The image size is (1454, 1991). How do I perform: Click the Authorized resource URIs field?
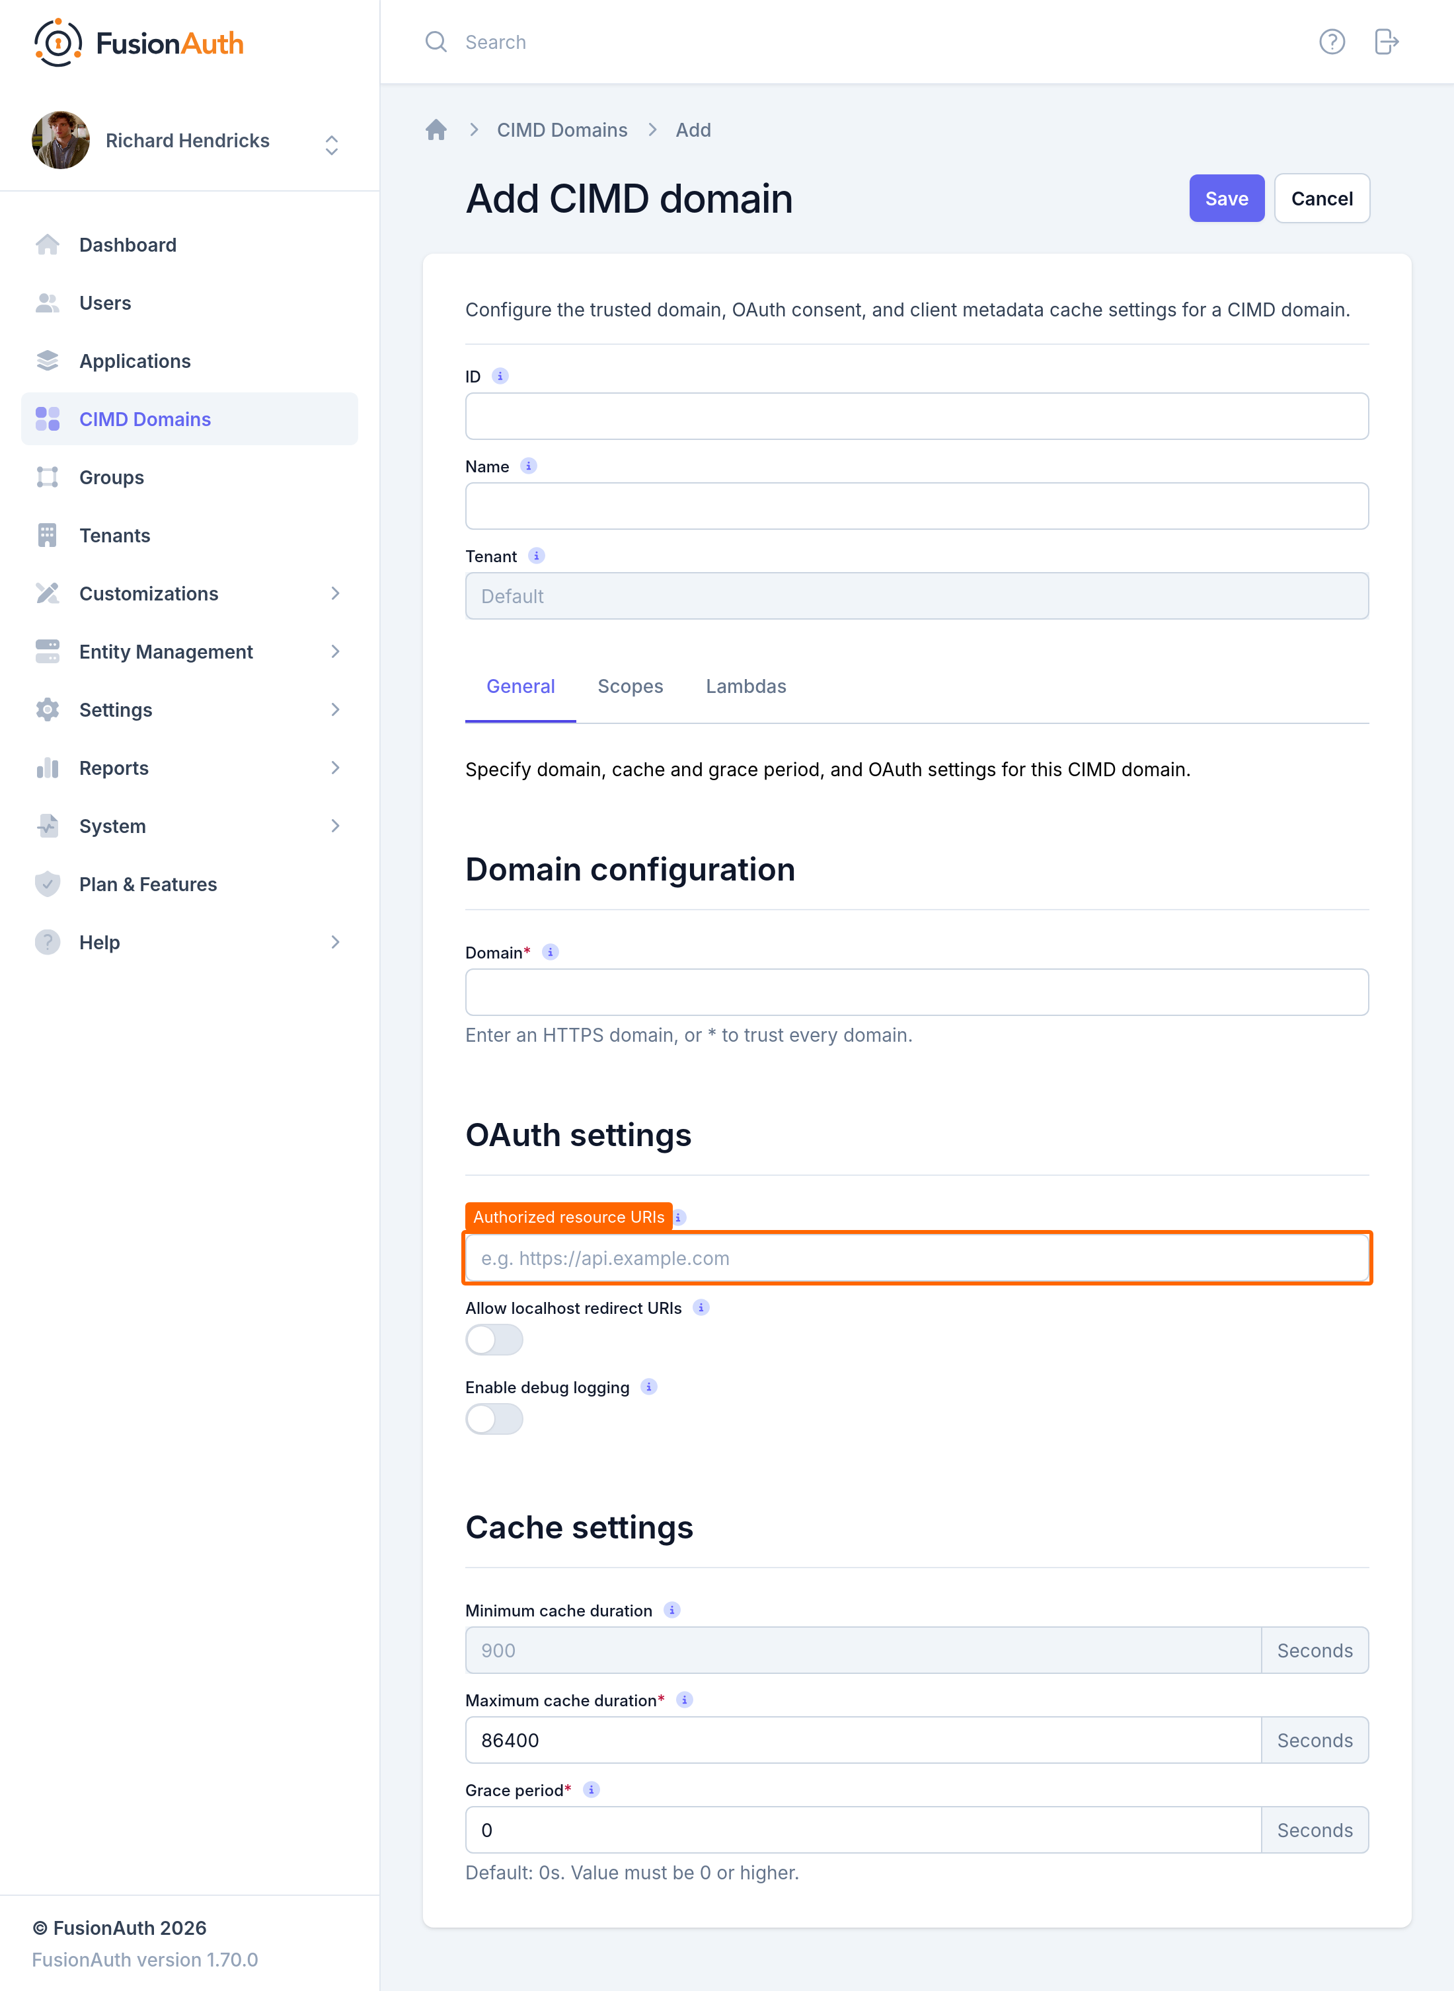click(x=916, y=1258)
